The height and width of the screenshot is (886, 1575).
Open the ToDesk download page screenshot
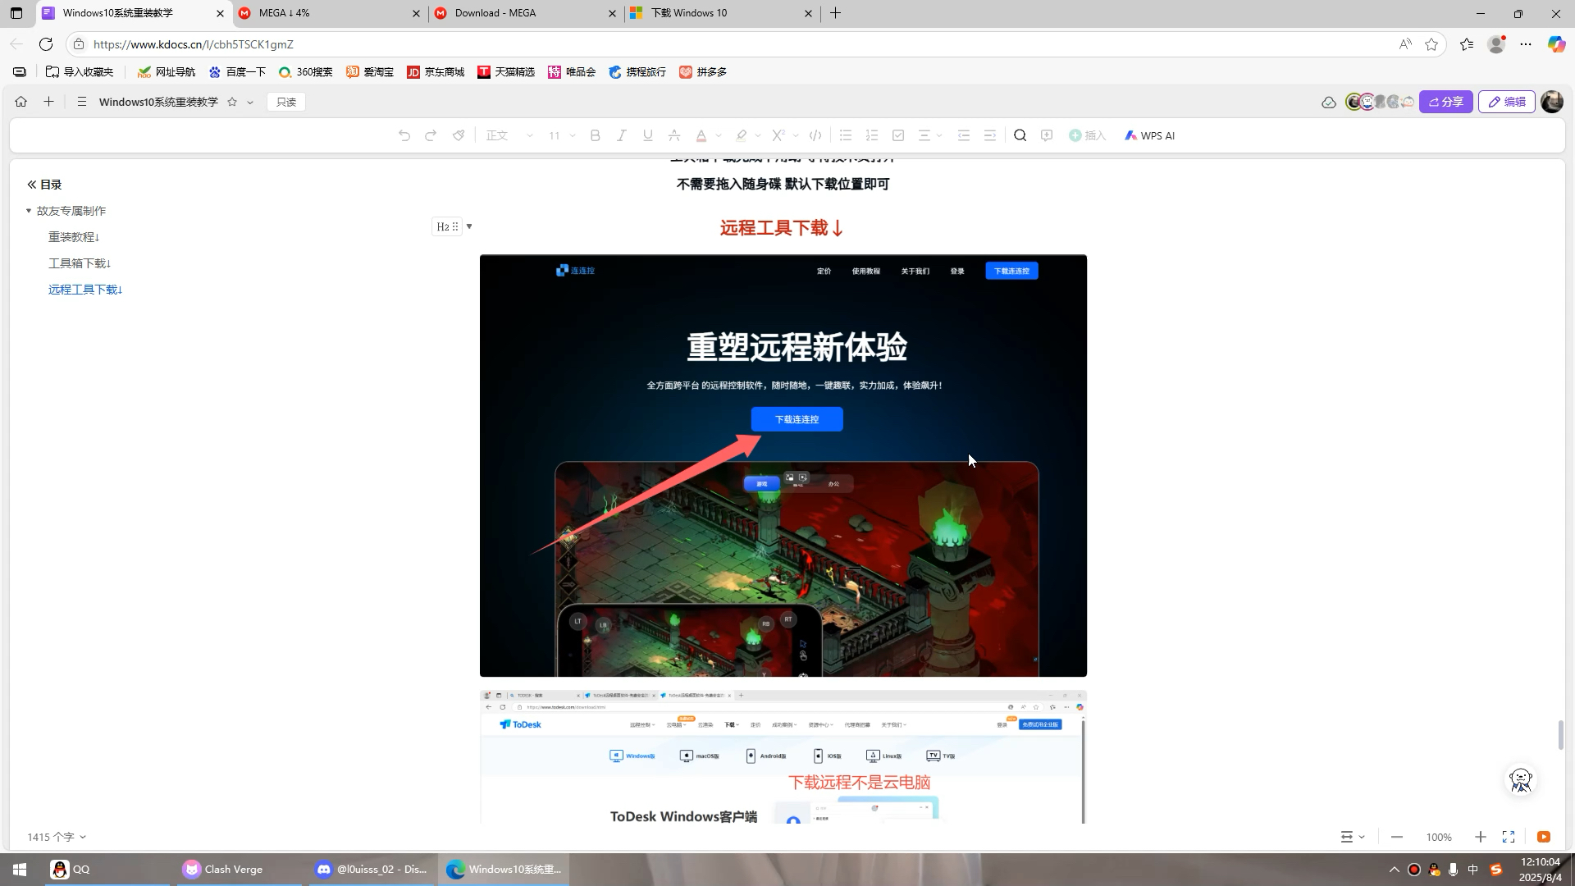tap(783, 757)
